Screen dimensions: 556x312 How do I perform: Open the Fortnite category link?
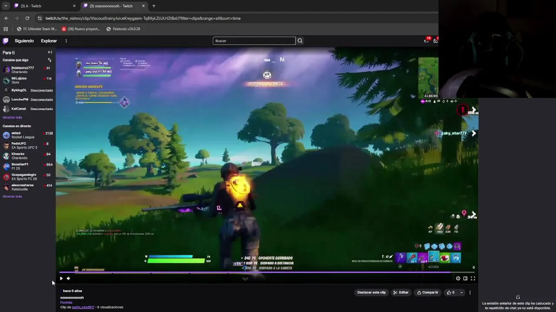pos(66,302)
